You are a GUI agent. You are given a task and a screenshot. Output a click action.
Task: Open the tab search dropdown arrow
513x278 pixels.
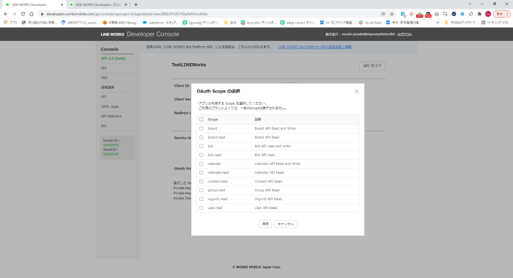(x=470, y=4)
